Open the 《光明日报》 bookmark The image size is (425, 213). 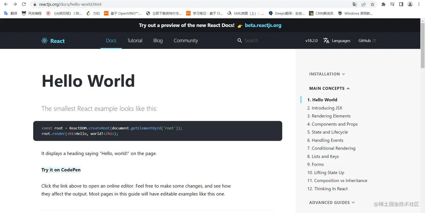(64, 13)
